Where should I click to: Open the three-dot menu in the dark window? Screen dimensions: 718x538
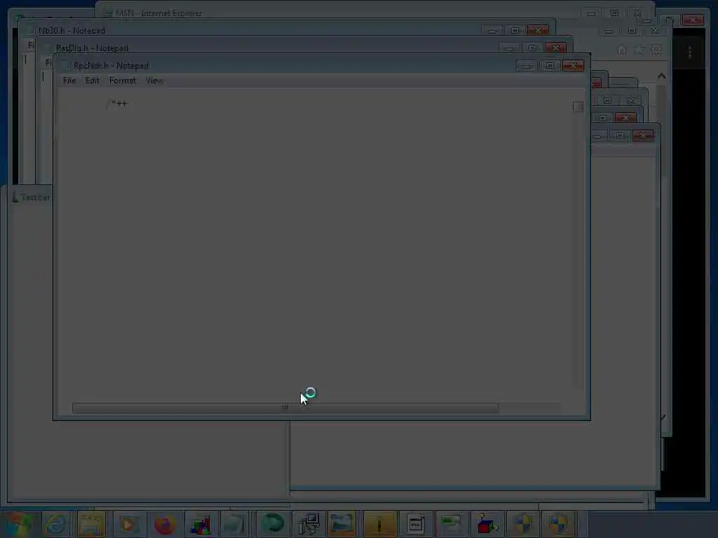coord(690,53)
